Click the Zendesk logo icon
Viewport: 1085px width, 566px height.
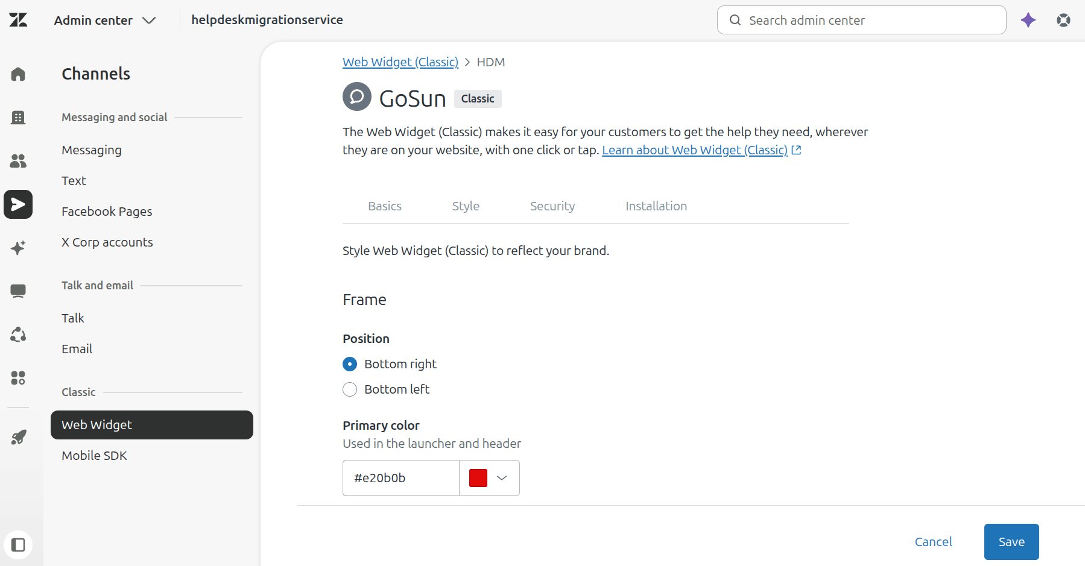[18, 20]
